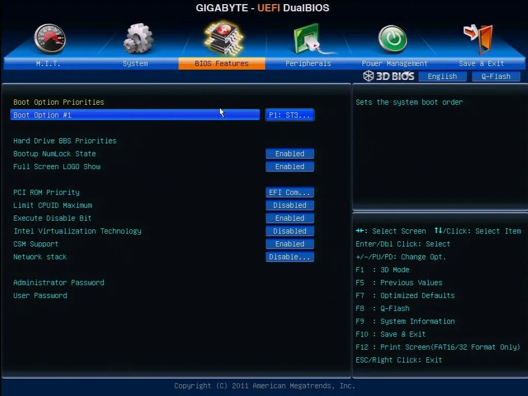Select the Intel Virtualization Technology label
The image size is (528, 396).
[77, 231]
